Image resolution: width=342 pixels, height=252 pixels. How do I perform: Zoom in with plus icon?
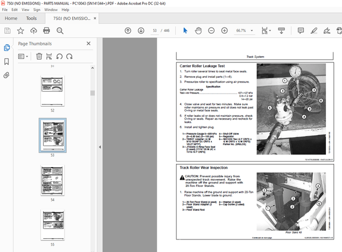[224, 31]
